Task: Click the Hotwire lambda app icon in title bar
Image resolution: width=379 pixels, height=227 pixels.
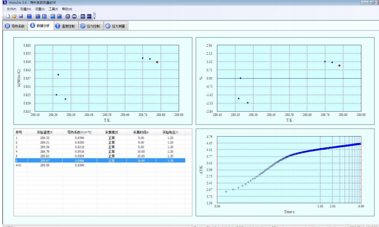Action: pyautogui.click(x=5, y=3)
